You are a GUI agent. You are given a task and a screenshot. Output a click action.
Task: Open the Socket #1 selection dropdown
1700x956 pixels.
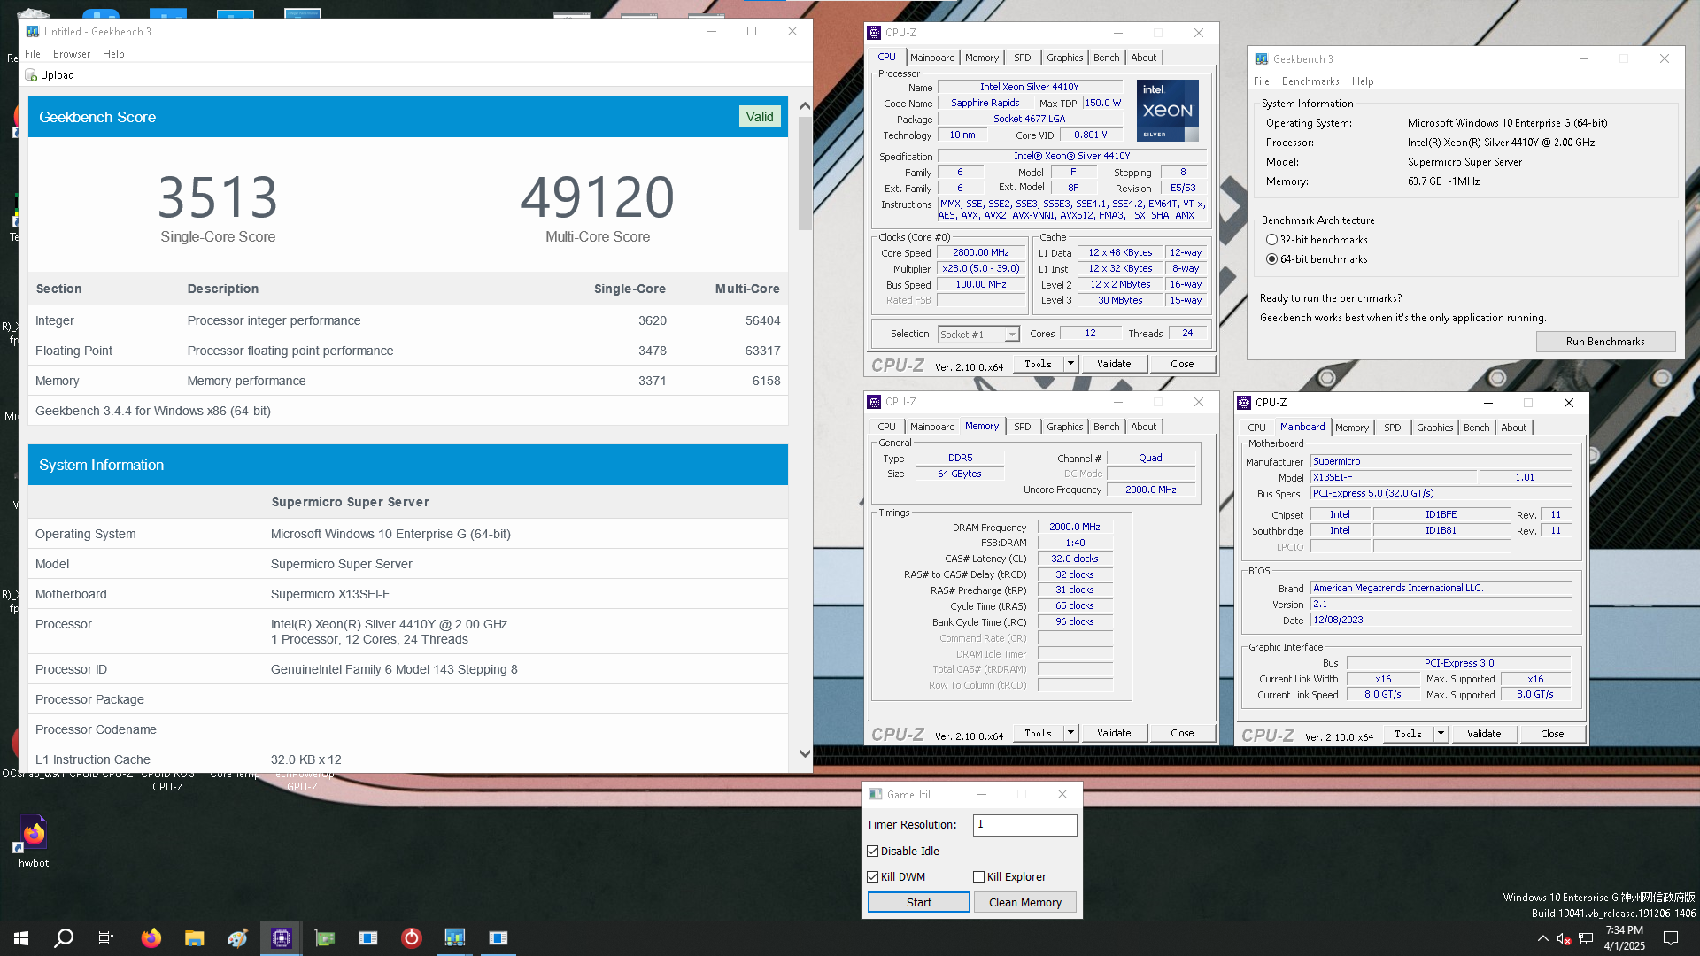click(978, 335)
